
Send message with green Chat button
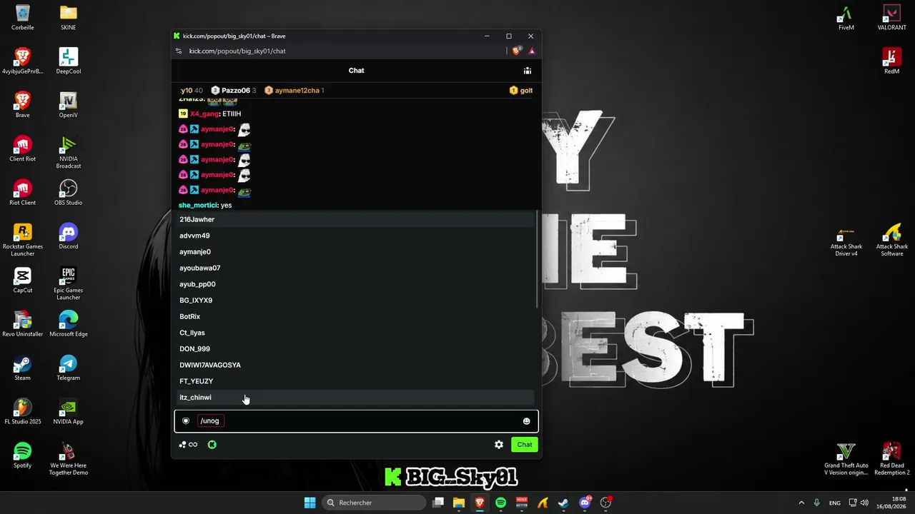tap(525, 445)
